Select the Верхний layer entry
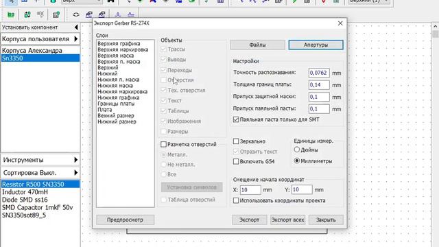The width and height of the screenshot is (439, 247). 108,67
